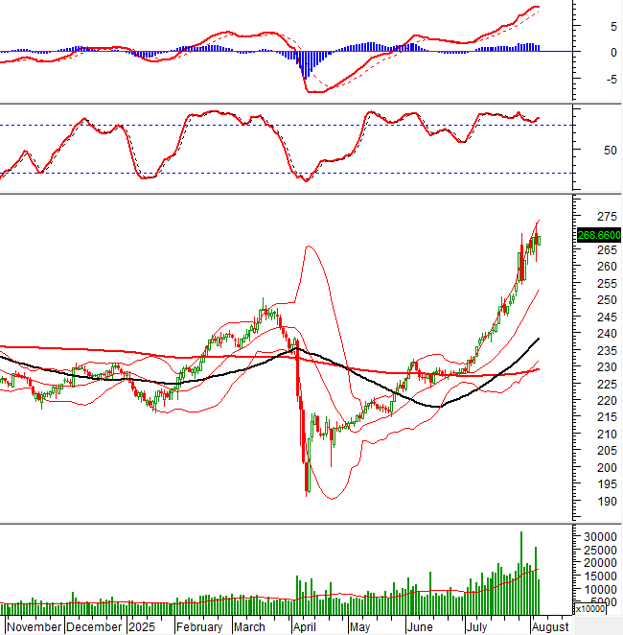Select the 260 value on the price axis
Viewport: 623px width, 635px height.
tap(608, 267)
